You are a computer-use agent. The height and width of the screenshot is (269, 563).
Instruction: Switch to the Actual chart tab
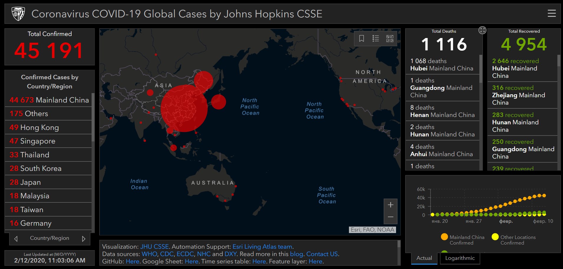pos(424,258)
